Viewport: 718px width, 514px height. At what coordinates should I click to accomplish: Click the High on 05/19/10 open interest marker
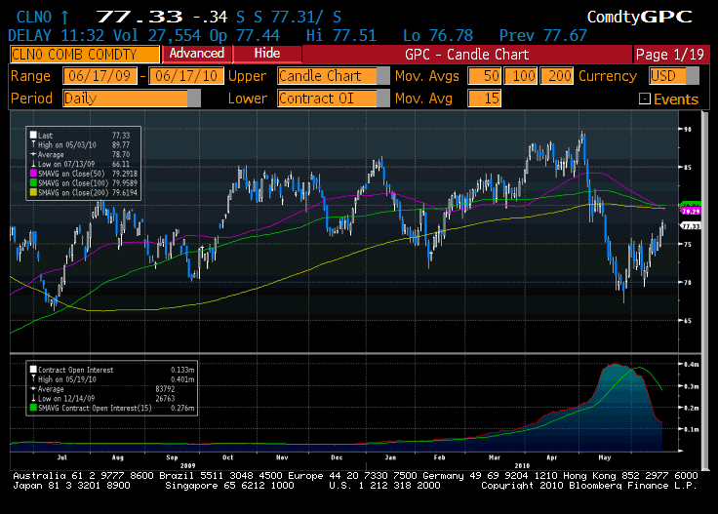33,379
